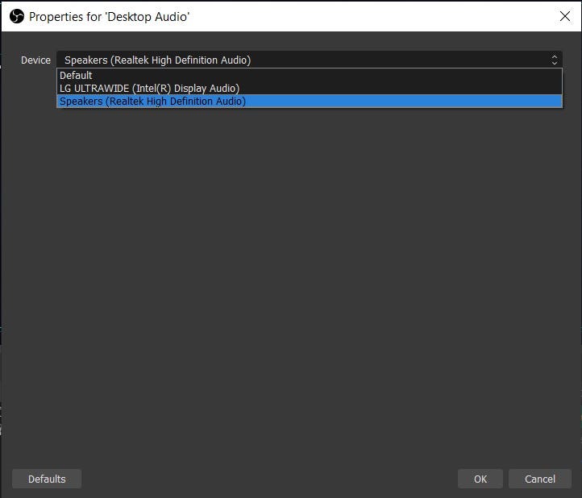Cancel the Desktop Audio properties
Image resolution: width=582 pixels, height=498 pixels.
(x=540, y=479)
